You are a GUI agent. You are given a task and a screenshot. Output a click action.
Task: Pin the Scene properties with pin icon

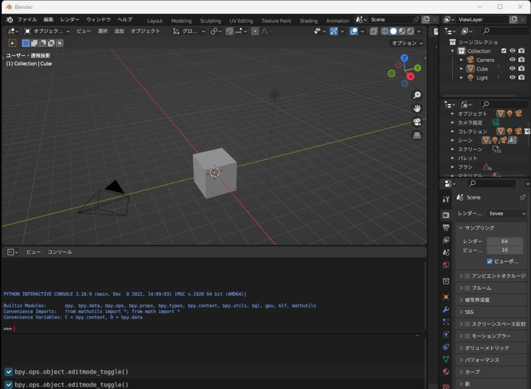pyautogui.click(x=522, y=197)
